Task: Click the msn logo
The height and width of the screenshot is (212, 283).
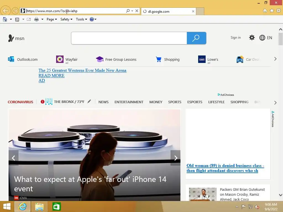Action: click(16, 38)
